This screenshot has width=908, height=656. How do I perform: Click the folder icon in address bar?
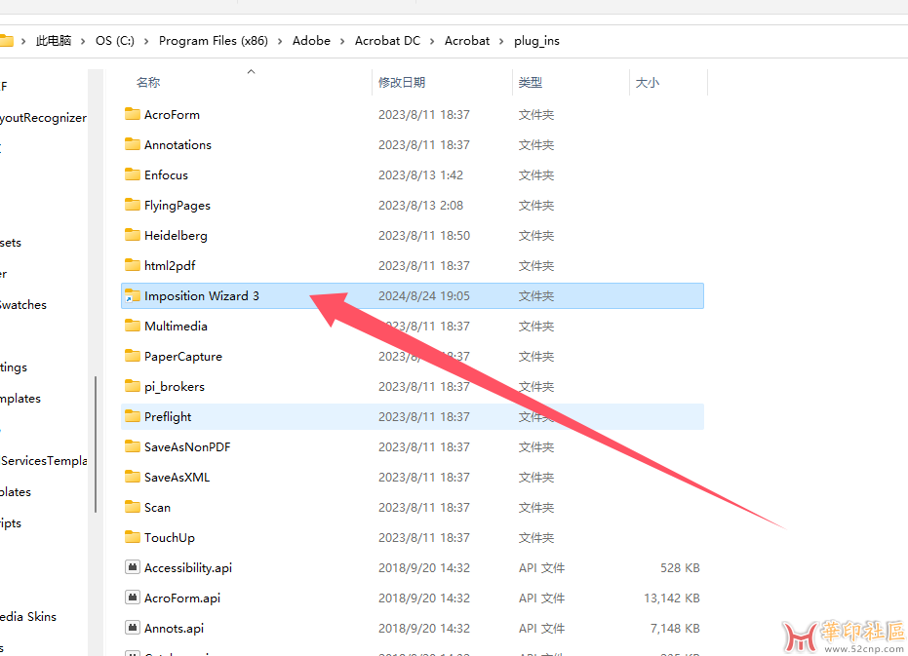[x=6, y=41]
